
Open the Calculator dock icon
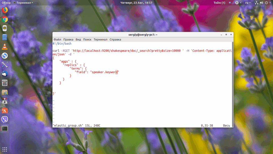coord(5,83)
